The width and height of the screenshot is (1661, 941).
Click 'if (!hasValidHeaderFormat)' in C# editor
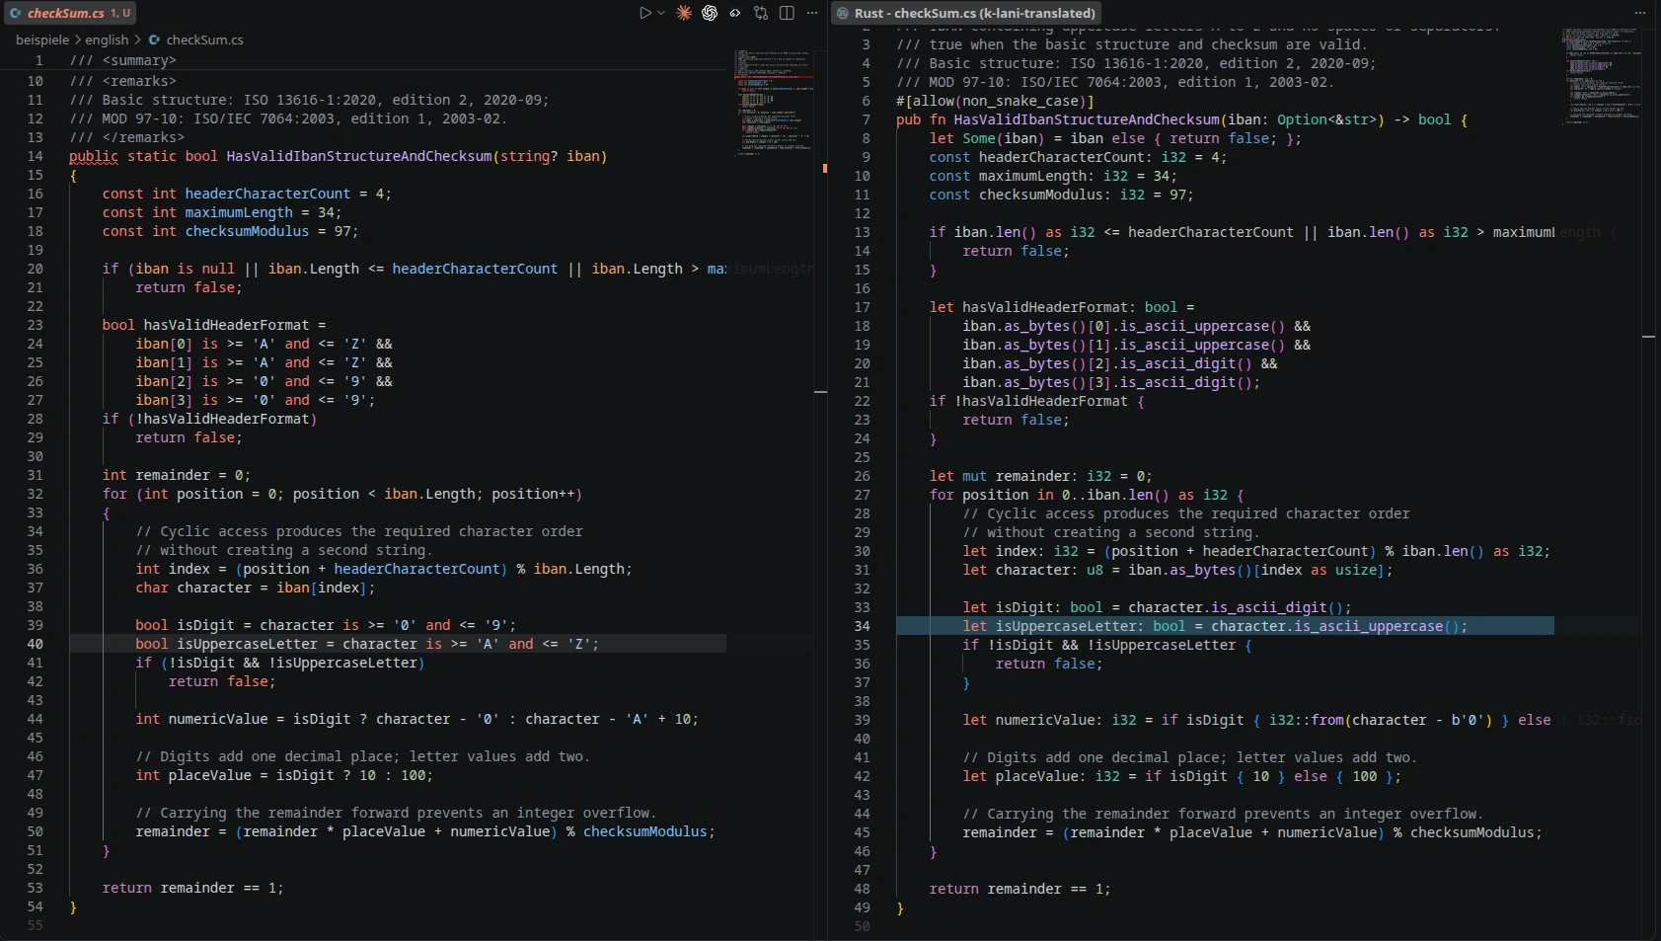(210, 419)
